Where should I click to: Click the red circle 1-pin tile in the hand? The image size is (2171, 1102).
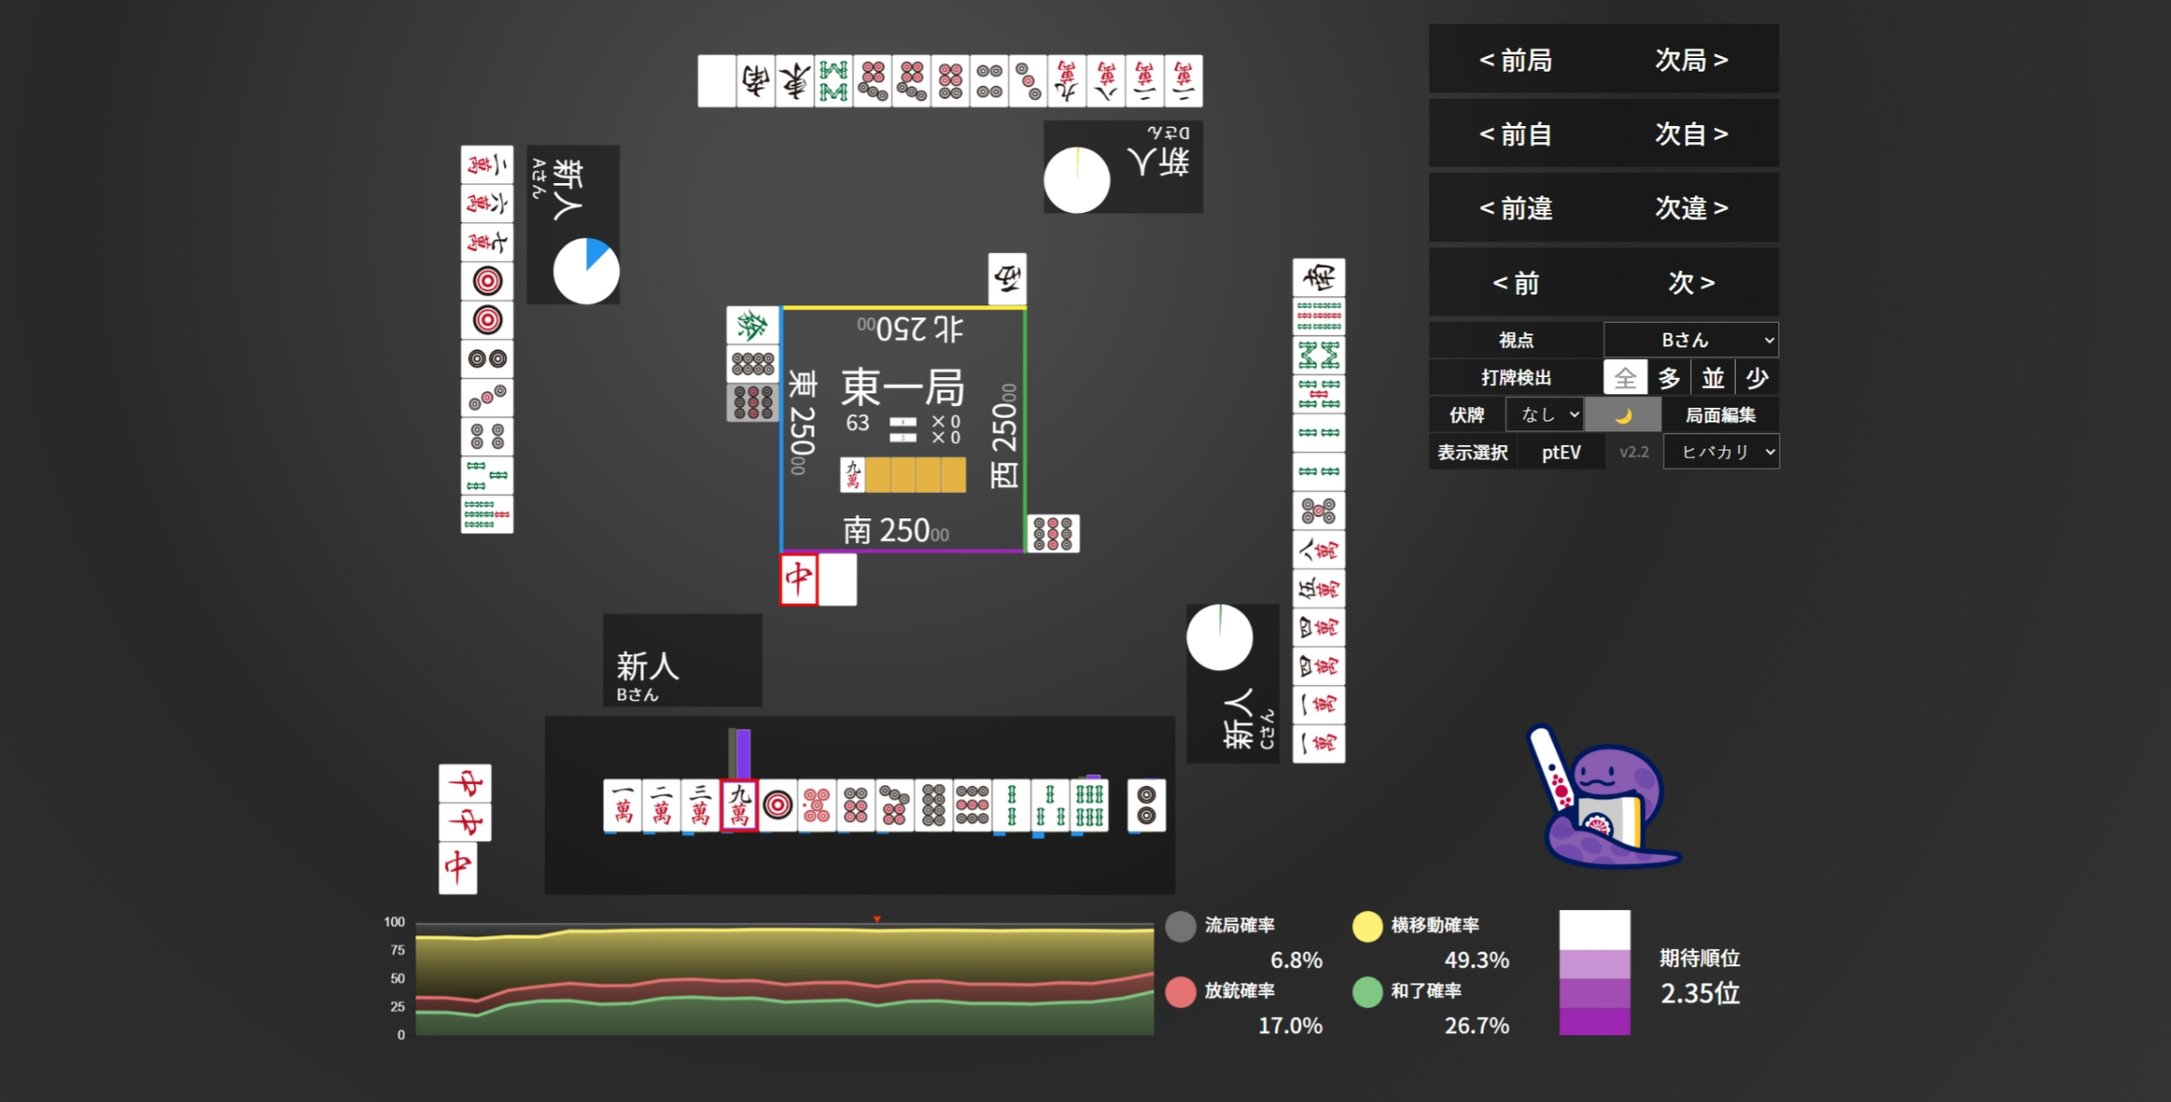[x=778, y=804]
